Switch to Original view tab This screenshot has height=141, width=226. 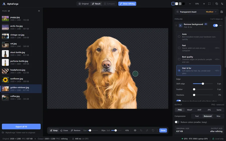click(84, 4)
